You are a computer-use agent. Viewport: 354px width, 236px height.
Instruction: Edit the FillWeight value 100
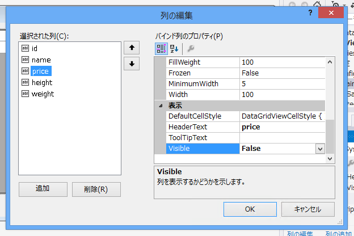coord(282,62)
